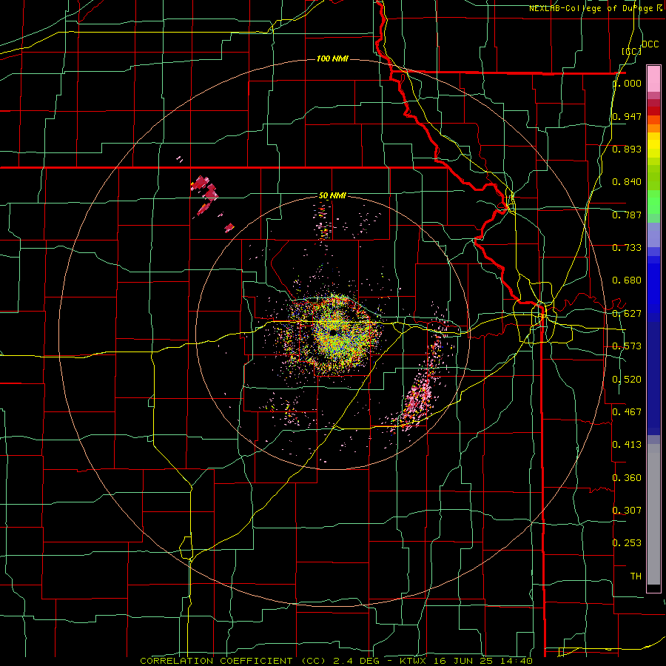Image resolution: width=666 pixels, height=666 pixels.
Task: Click the 0.360 legend value
Action: (627, 478)
